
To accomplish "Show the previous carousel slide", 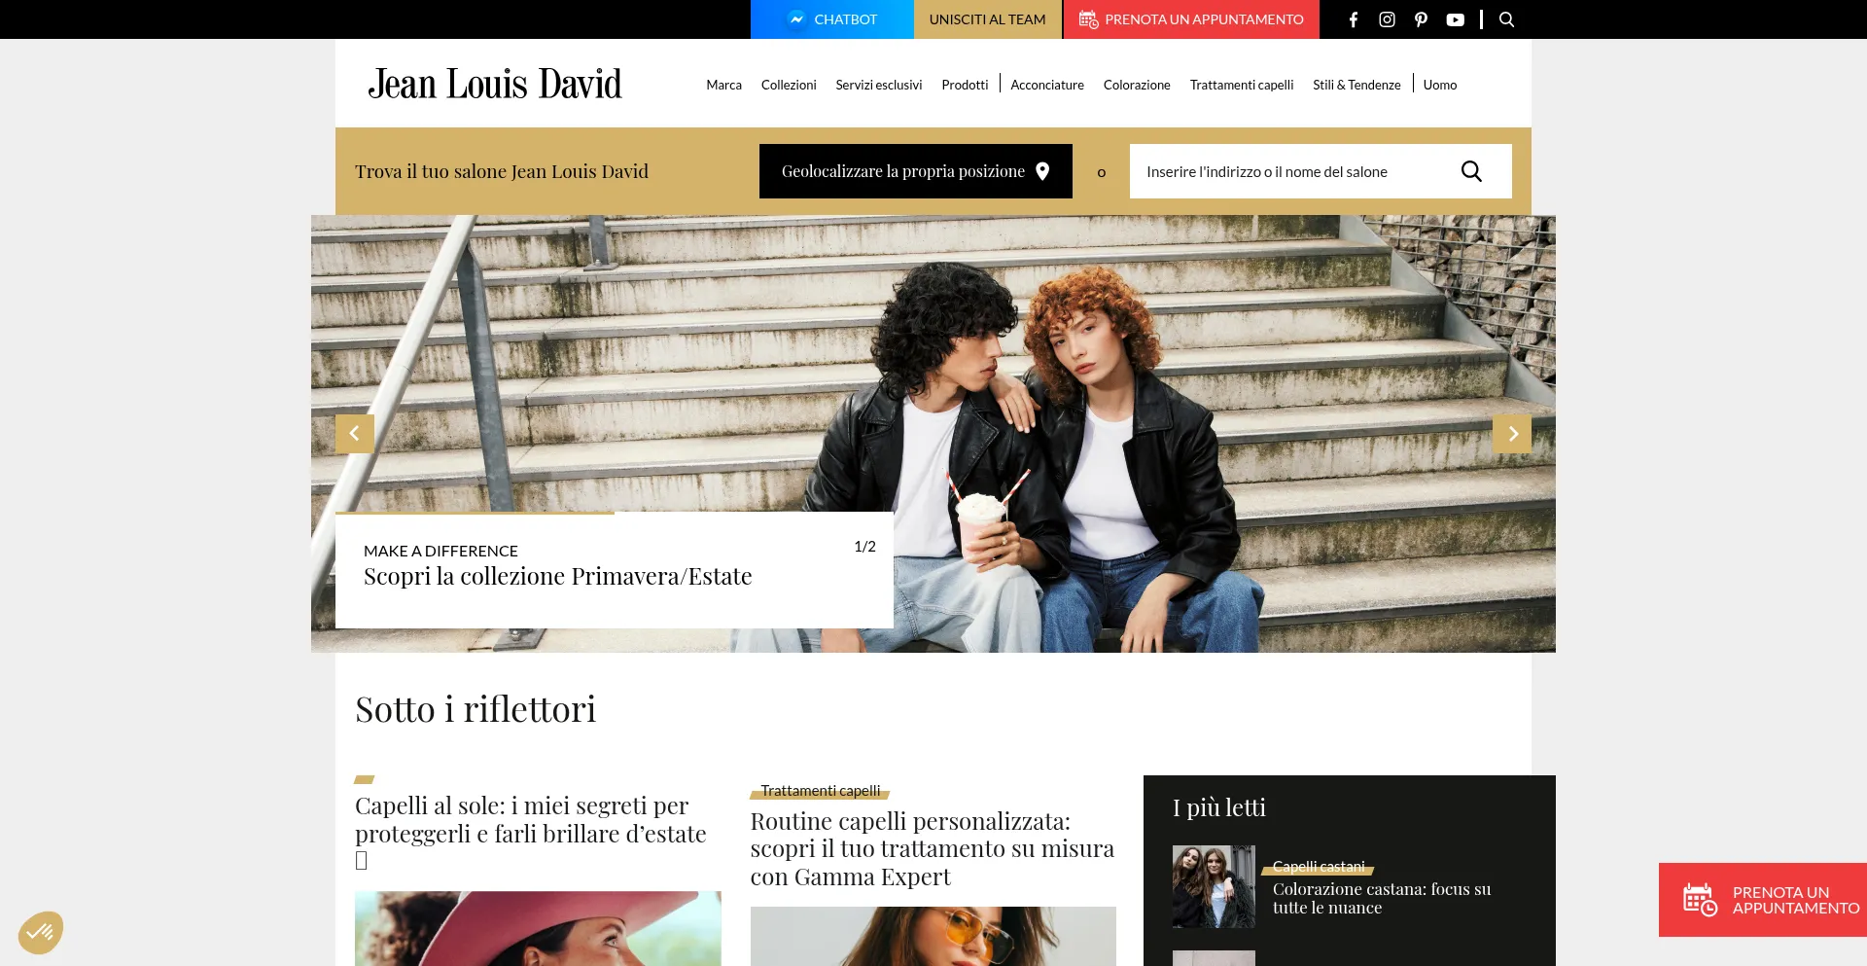I will click(355, 434).
